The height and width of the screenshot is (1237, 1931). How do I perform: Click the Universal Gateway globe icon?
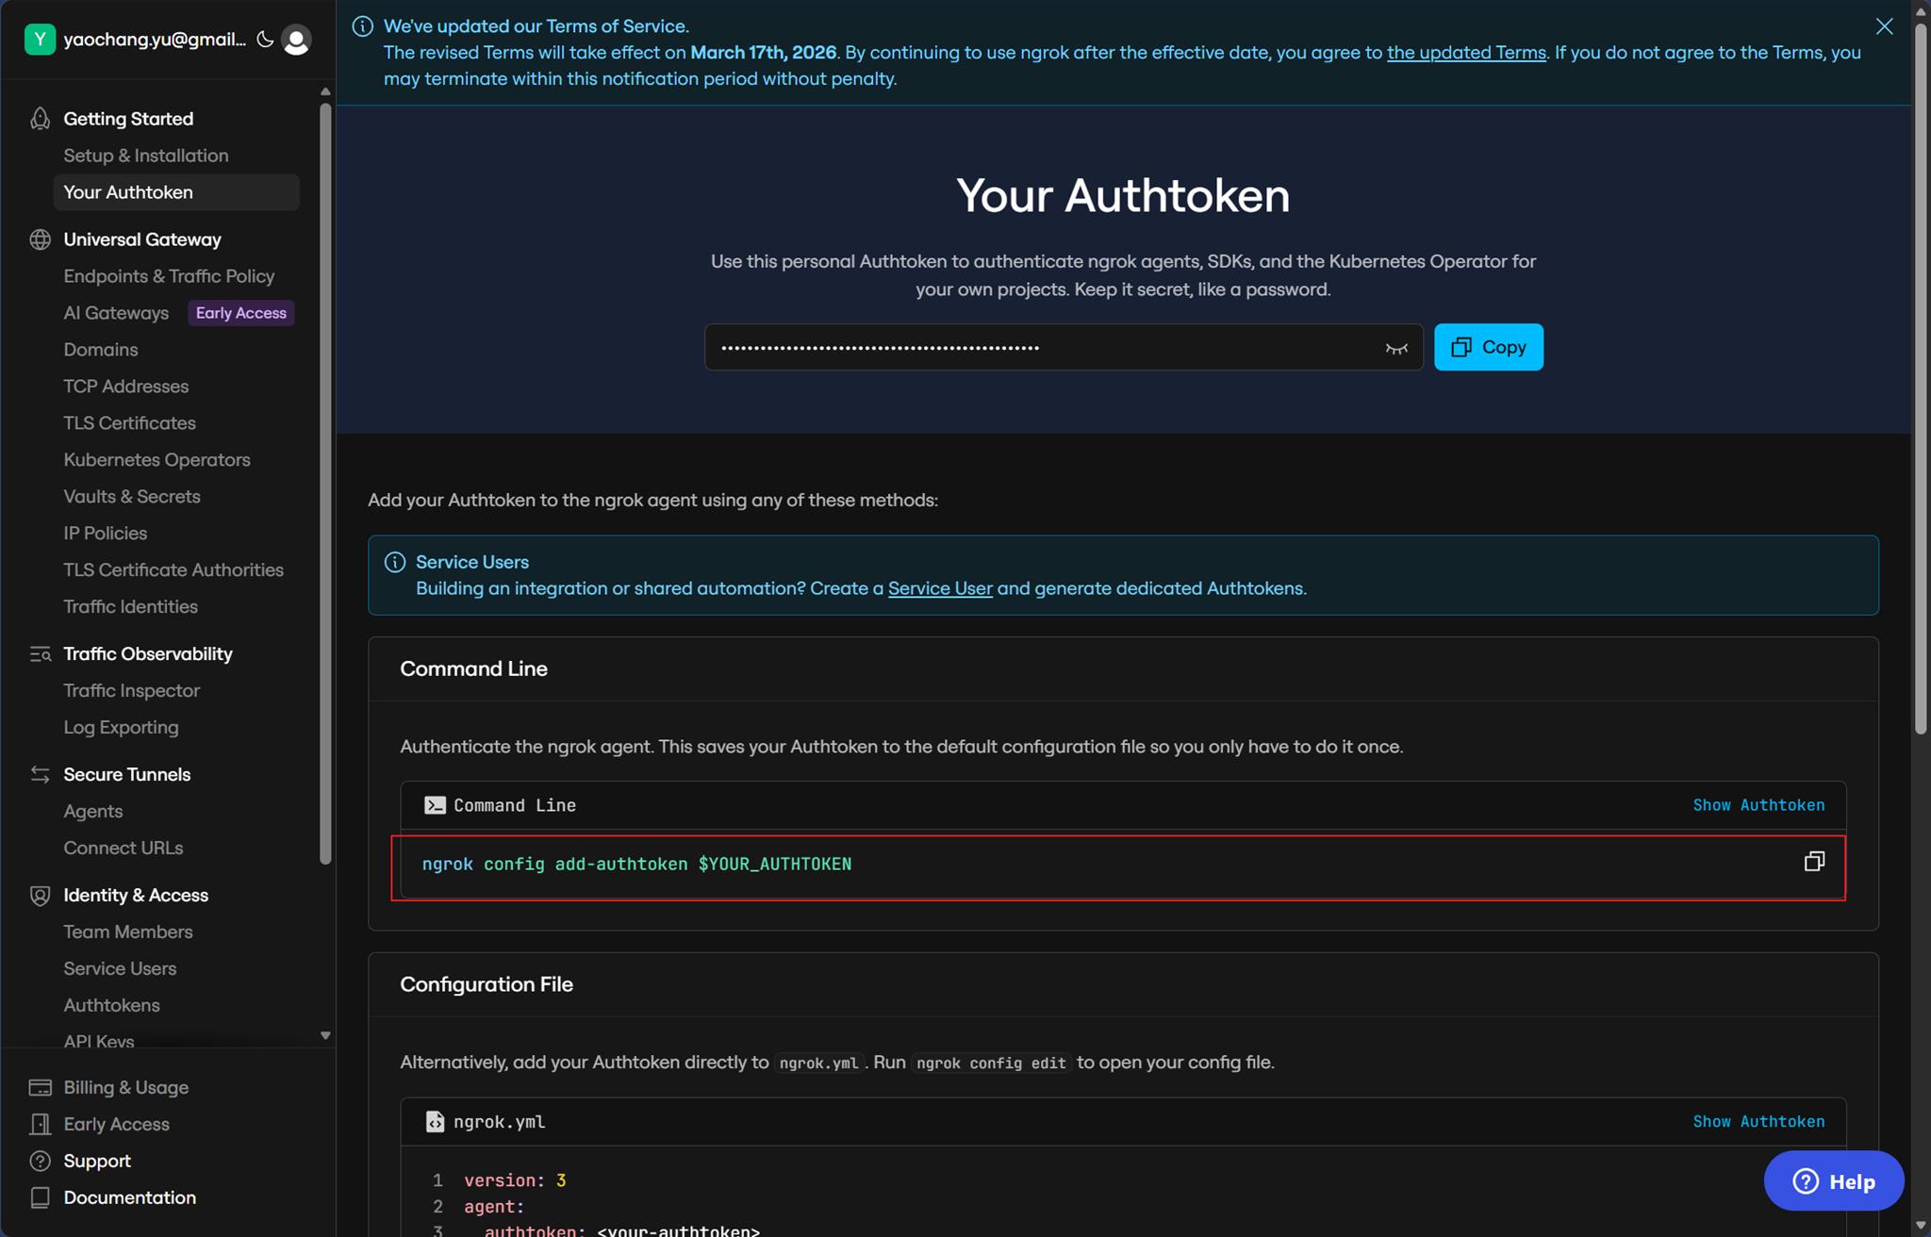coord(40,239)
